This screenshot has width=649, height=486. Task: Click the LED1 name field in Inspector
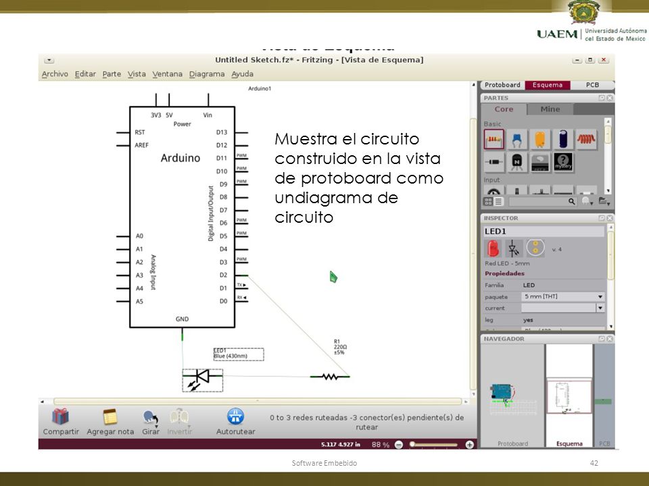(x=544, y=232)
